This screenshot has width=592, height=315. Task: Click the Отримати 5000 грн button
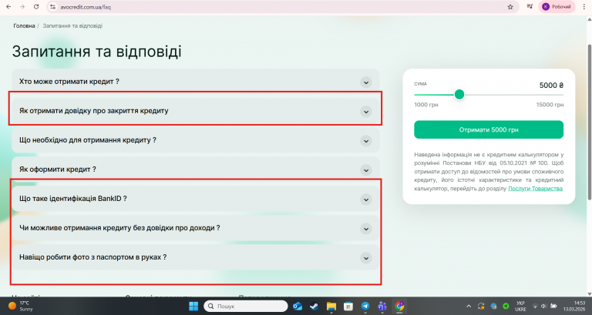click(489, 129)
